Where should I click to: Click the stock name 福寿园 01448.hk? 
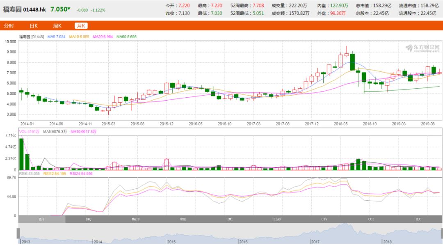25,9
